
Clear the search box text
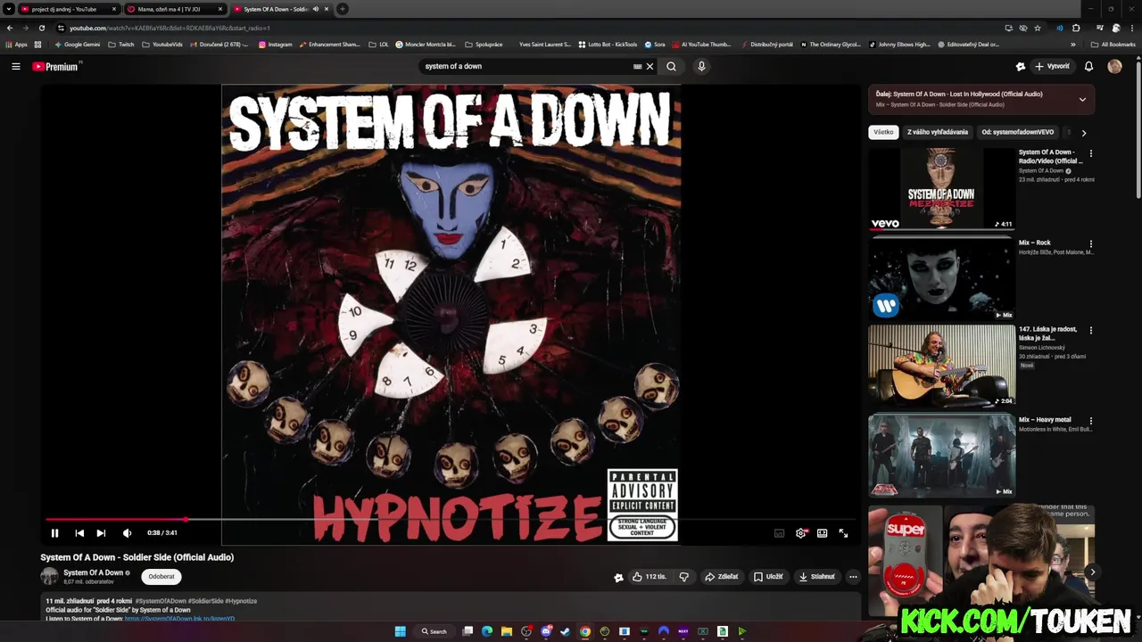point(650,66)
